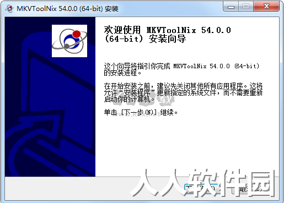Viewport: 284px width, 203px height.
Task: Click the paragraph starting '这个向导将指引你完成'
Action: coord(181,69)
